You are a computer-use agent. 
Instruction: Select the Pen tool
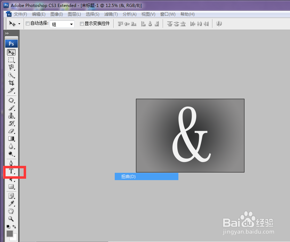pyautogui.click(x=11, y=163)
